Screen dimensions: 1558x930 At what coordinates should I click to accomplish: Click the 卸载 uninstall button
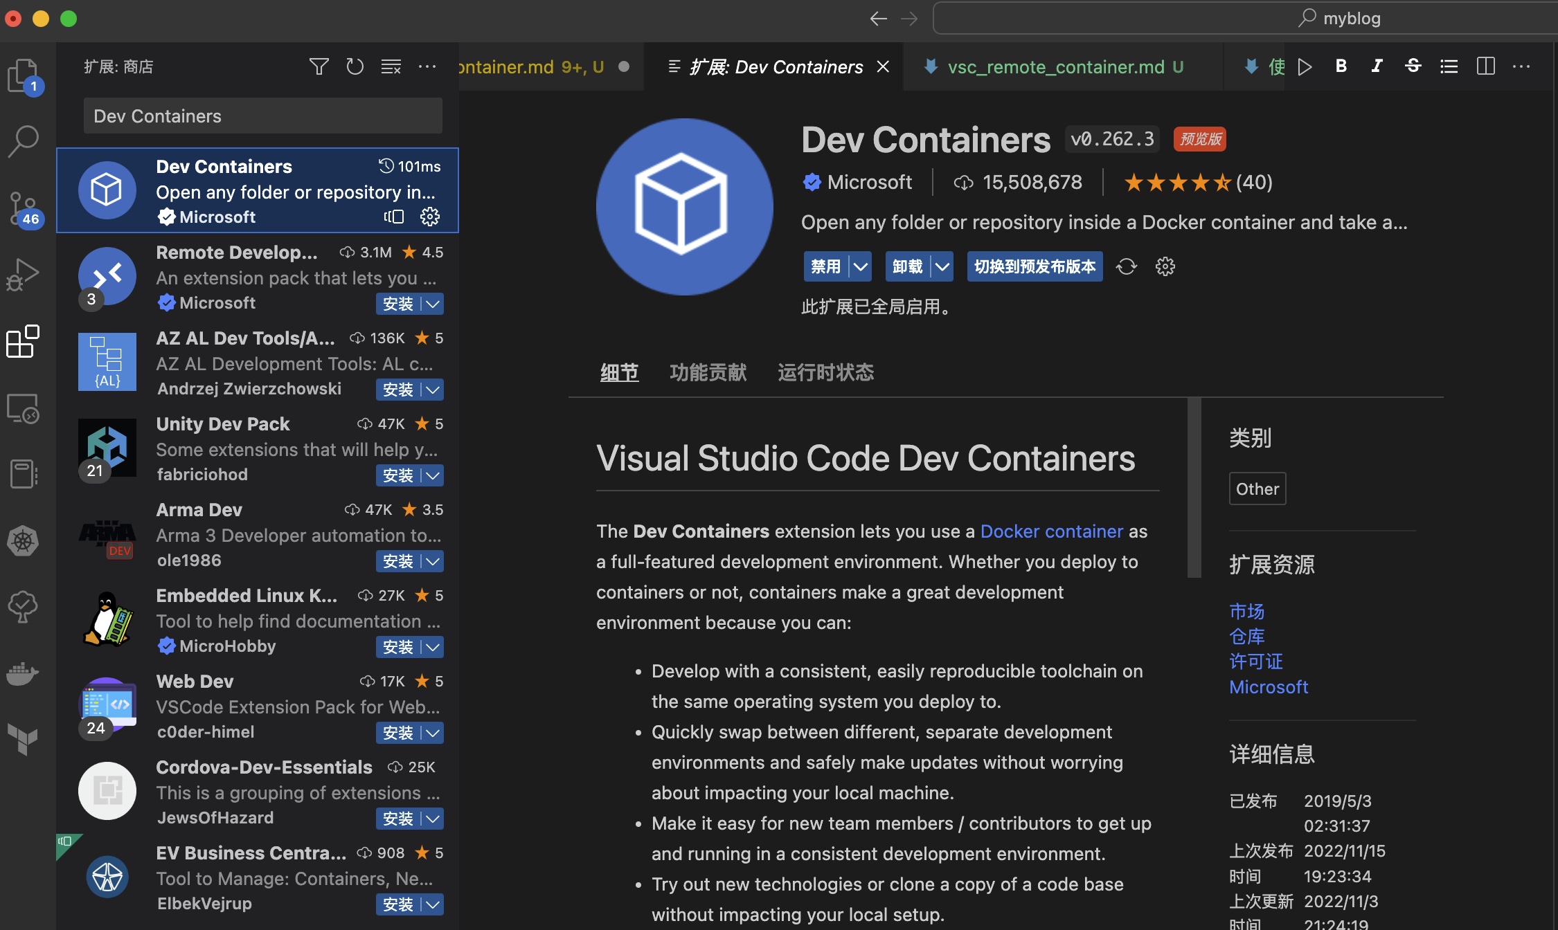[x=908, y=266]
